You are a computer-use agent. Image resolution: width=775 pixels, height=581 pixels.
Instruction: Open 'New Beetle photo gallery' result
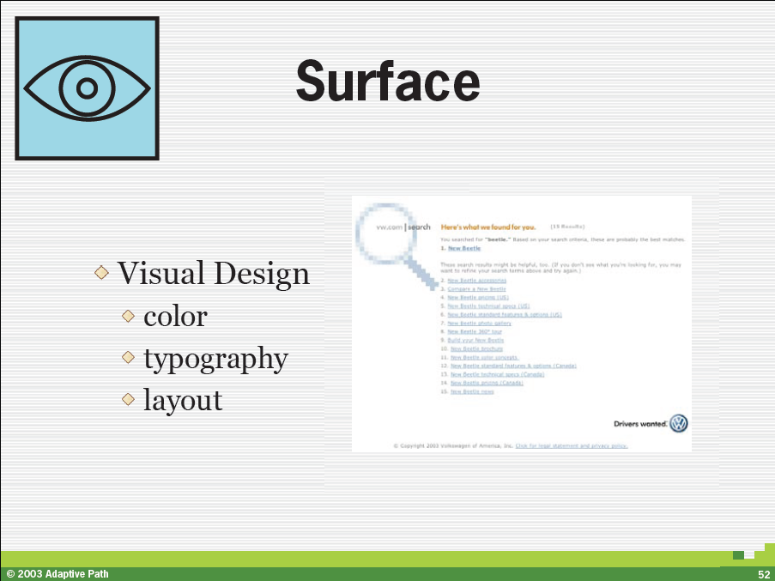coord(479,323)
